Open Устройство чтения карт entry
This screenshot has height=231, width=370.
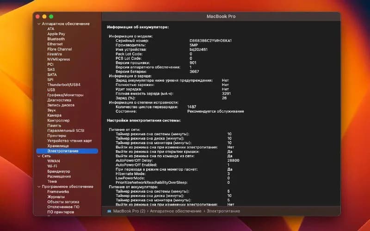click(70, 141)
